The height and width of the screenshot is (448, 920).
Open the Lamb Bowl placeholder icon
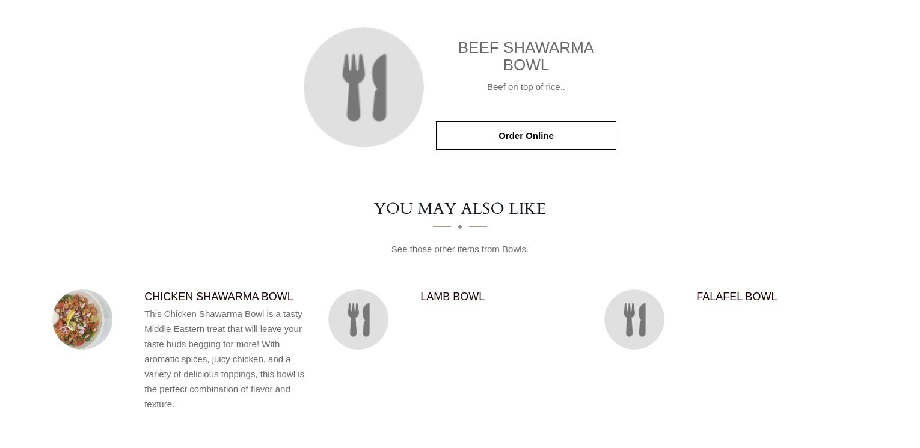pyautogui.click(x=358, y=319)
